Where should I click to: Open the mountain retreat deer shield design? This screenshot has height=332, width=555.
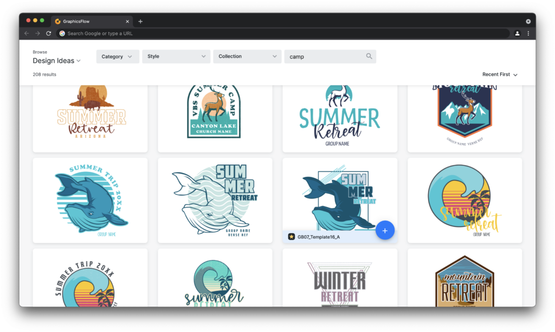coord(464,118)
